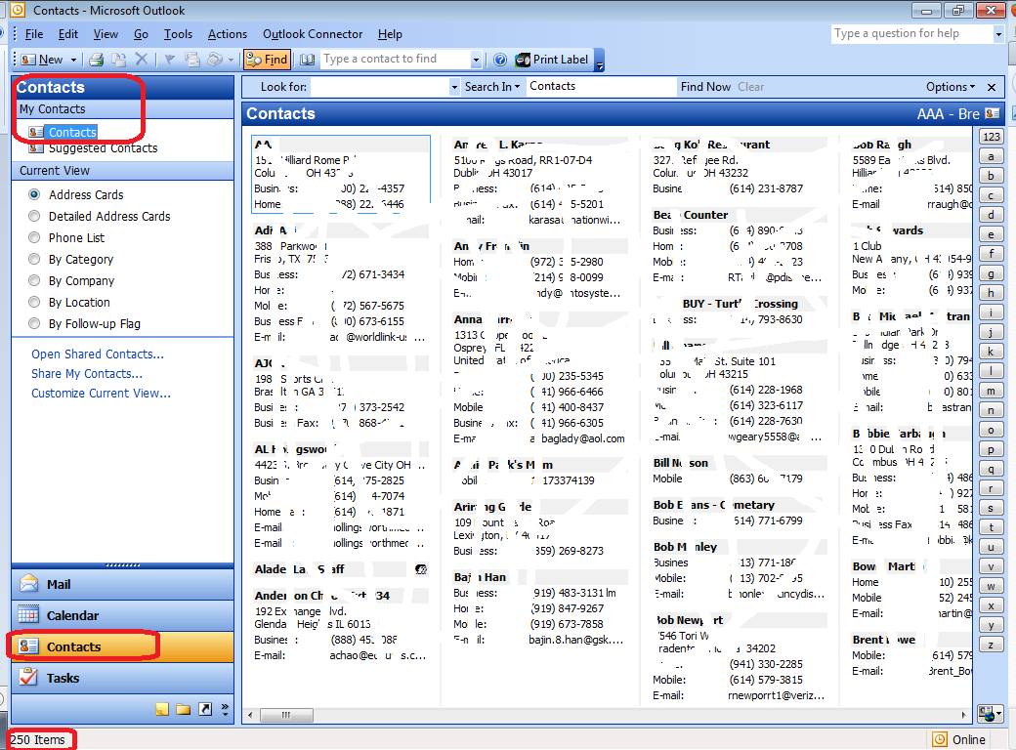Screen dimensions: 1016x750
Task: Expand the contact to find dropdown
Action: click(477, 60)
